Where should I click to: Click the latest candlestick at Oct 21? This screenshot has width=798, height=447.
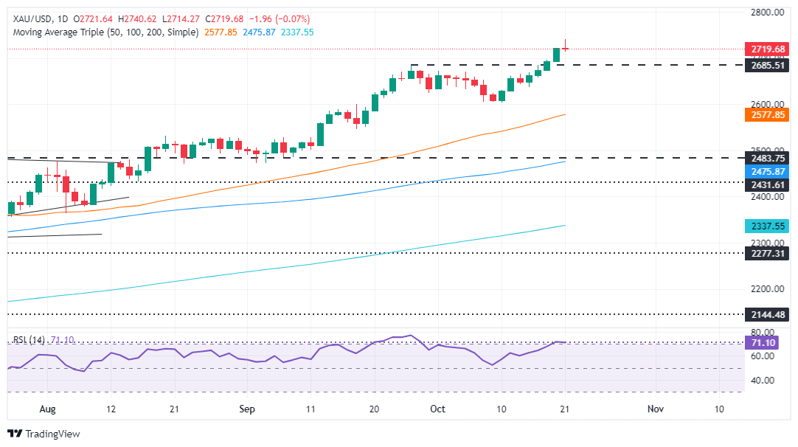pyautogui.click(x=565, y=49)
